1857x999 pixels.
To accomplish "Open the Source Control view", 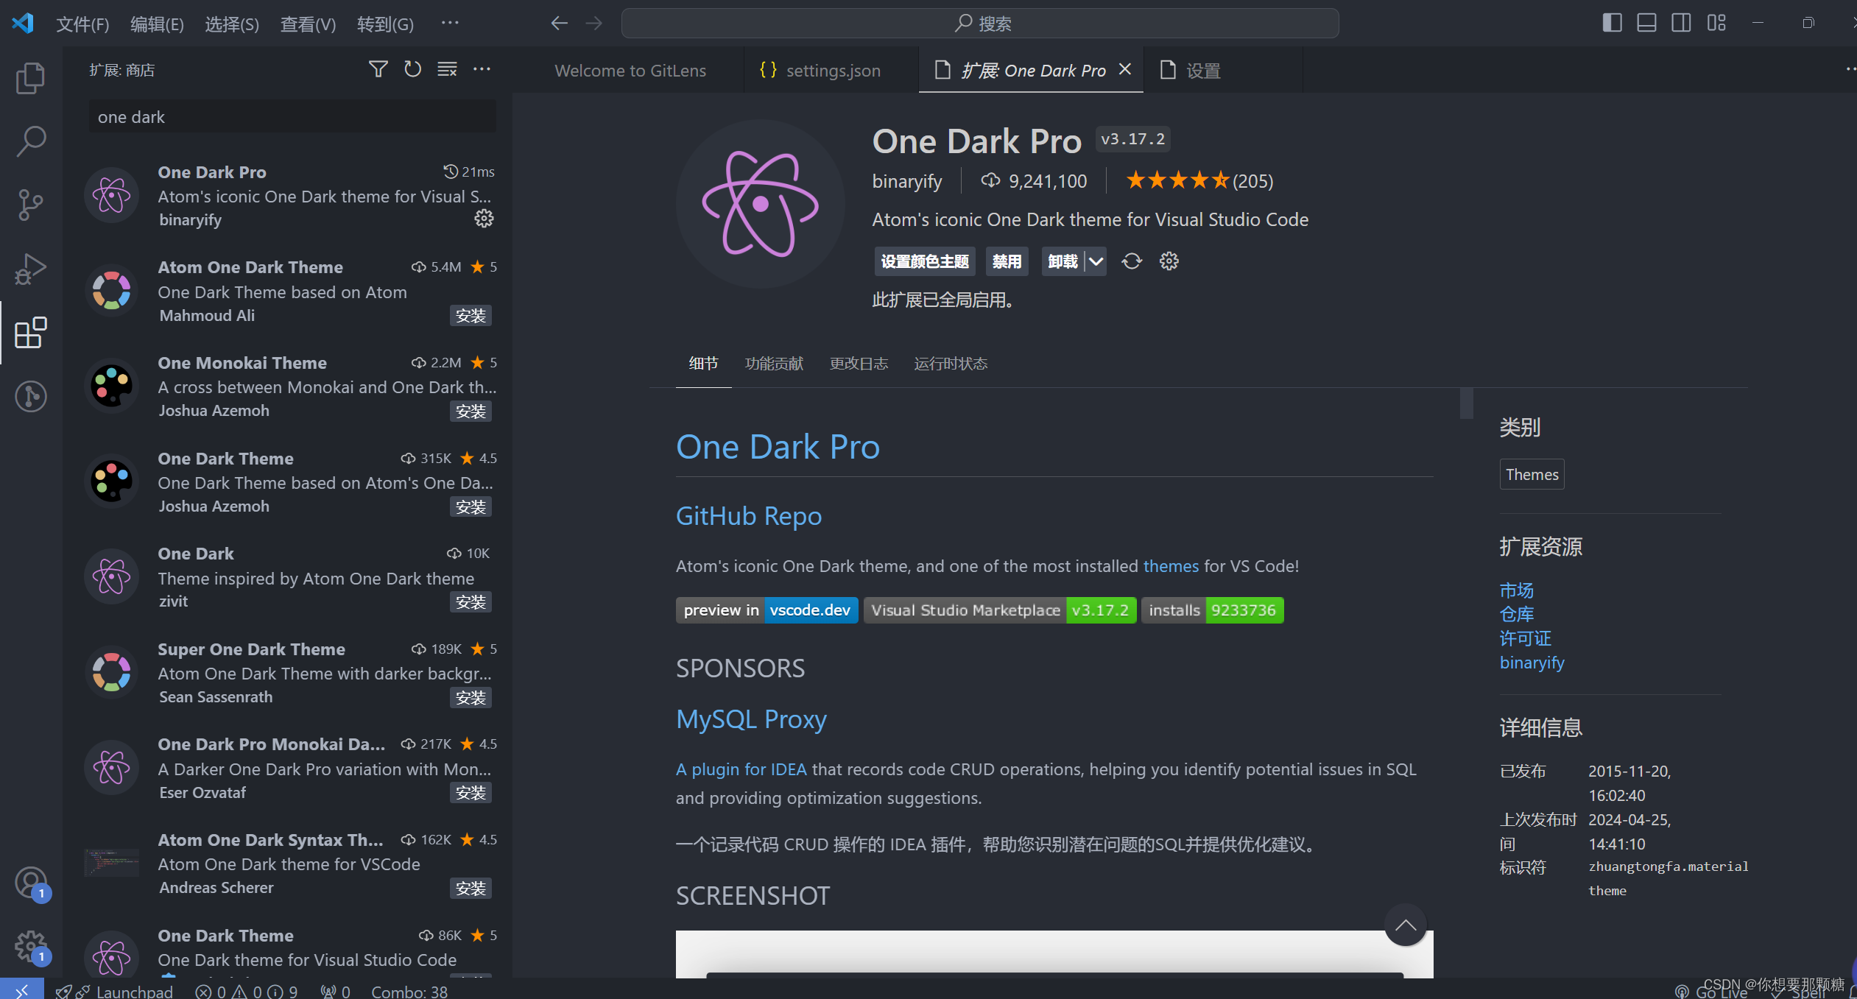I will 30,205.
